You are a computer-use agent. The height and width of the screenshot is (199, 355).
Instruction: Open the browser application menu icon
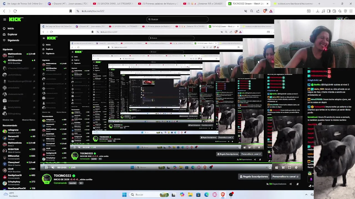coord(351,11)
